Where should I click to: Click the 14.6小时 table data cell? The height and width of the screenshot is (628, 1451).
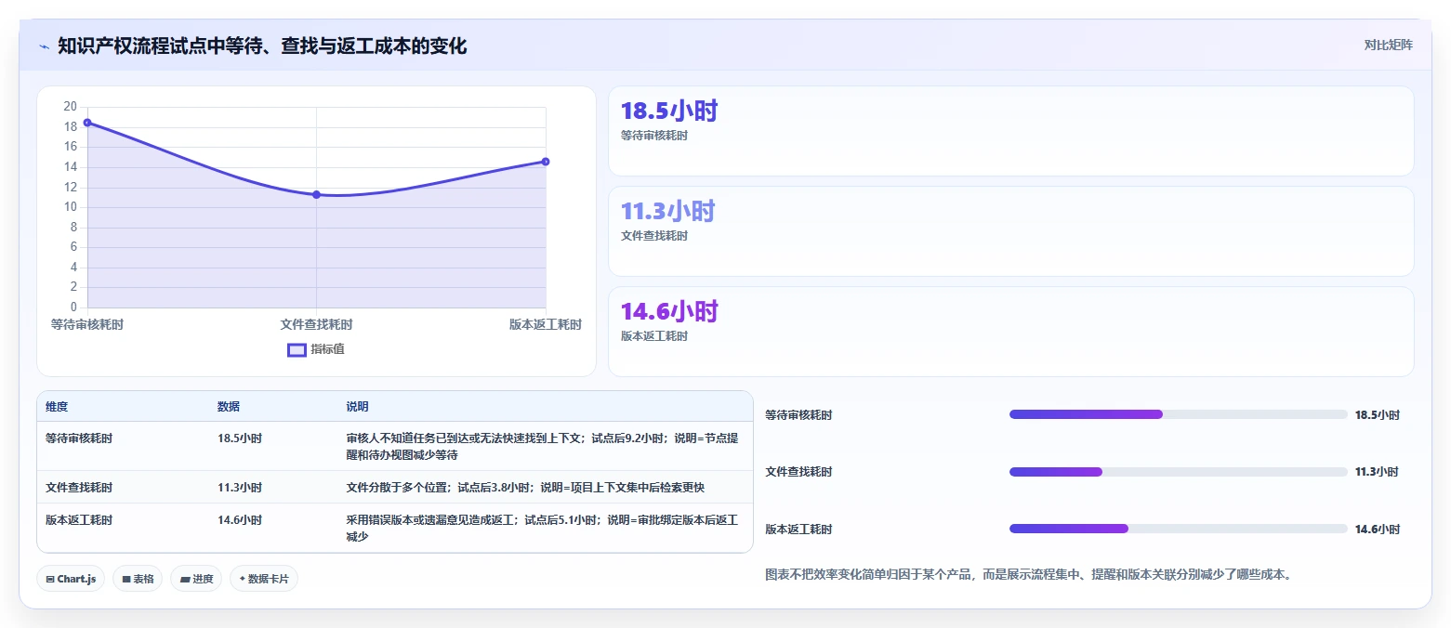pyautogui.click(x=240, y=520)
